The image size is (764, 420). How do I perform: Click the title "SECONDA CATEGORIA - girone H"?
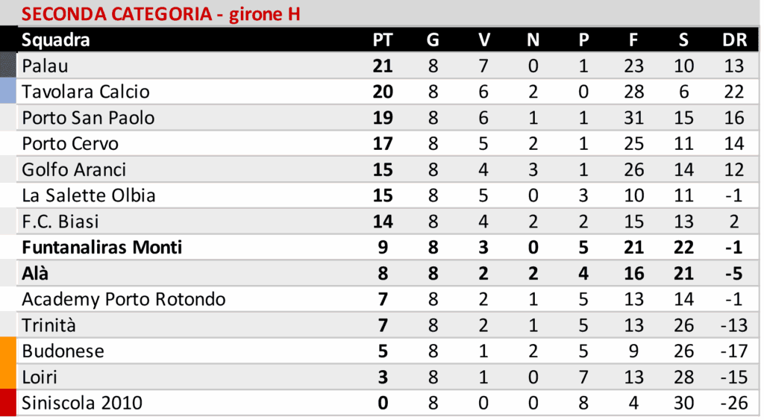[x=161, y=14]
